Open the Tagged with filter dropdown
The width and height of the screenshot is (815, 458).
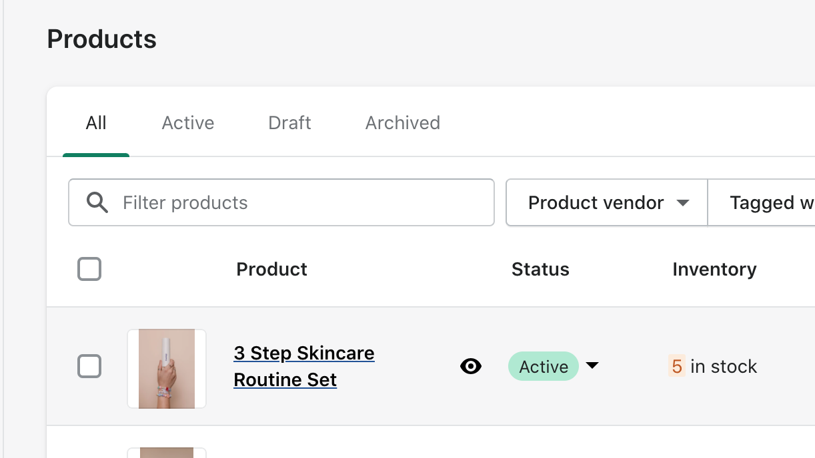[762, 202]
